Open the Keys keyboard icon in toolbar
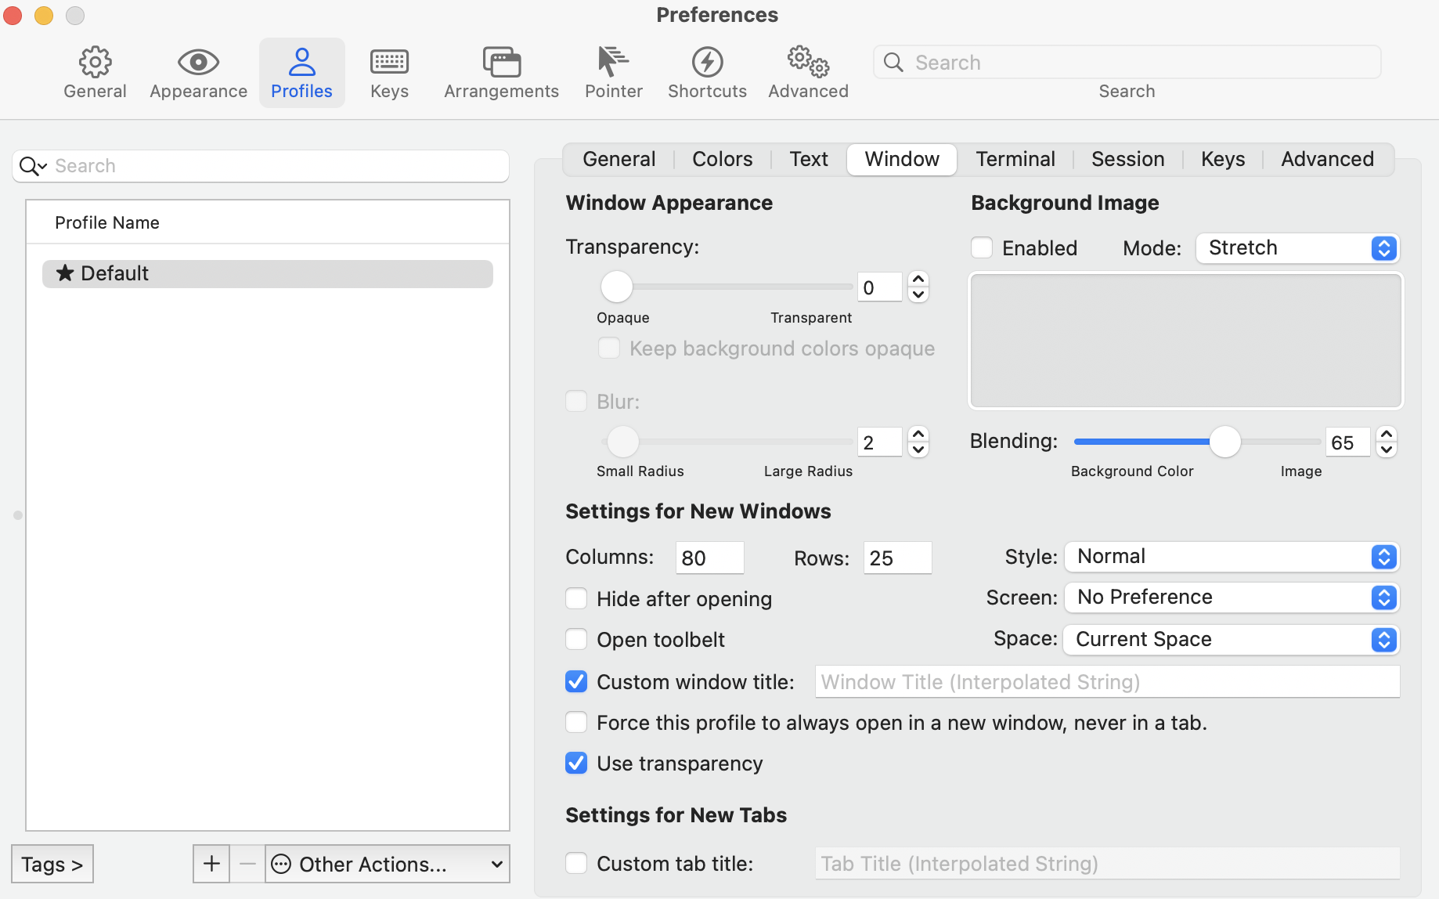 [x=389, y=63]
